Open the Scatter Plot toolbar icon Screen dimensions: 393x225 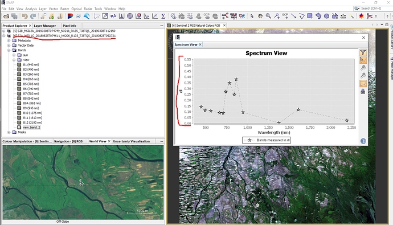(x=155, y=17)
